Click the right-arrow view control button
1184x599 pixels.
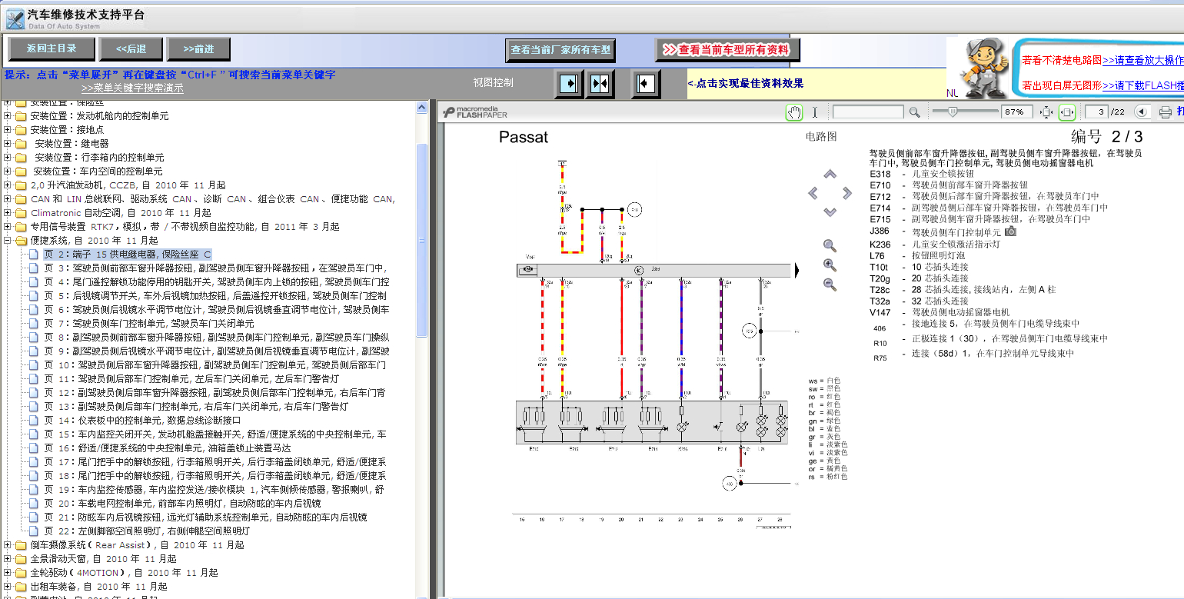coord(569,83)
